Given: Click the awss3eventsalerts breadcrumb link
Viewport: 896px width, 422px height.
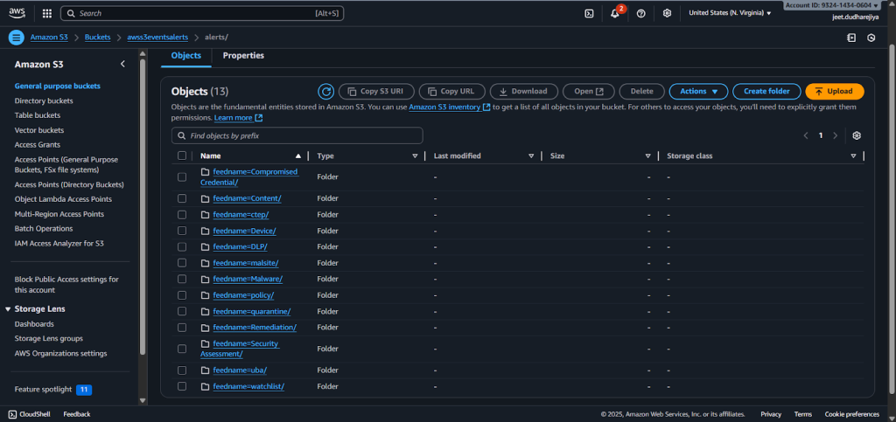Looking at the screenshot, I should [x=159, y=37].
